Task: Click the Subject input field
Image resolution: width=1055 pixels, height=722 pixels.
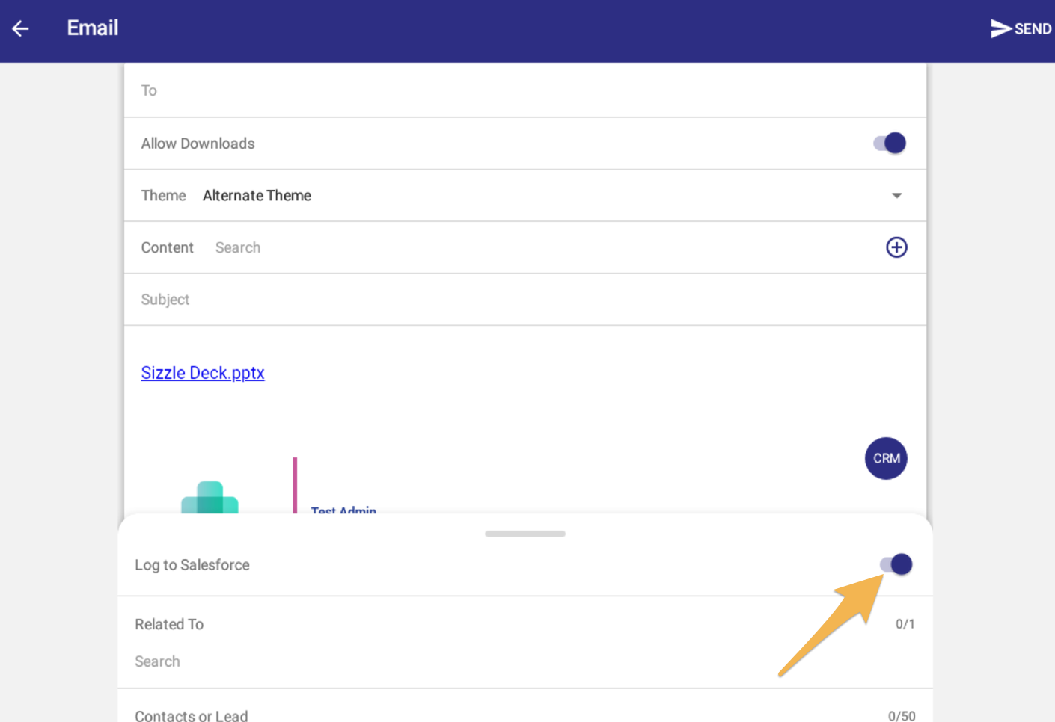Action: (x=524, y=300)
